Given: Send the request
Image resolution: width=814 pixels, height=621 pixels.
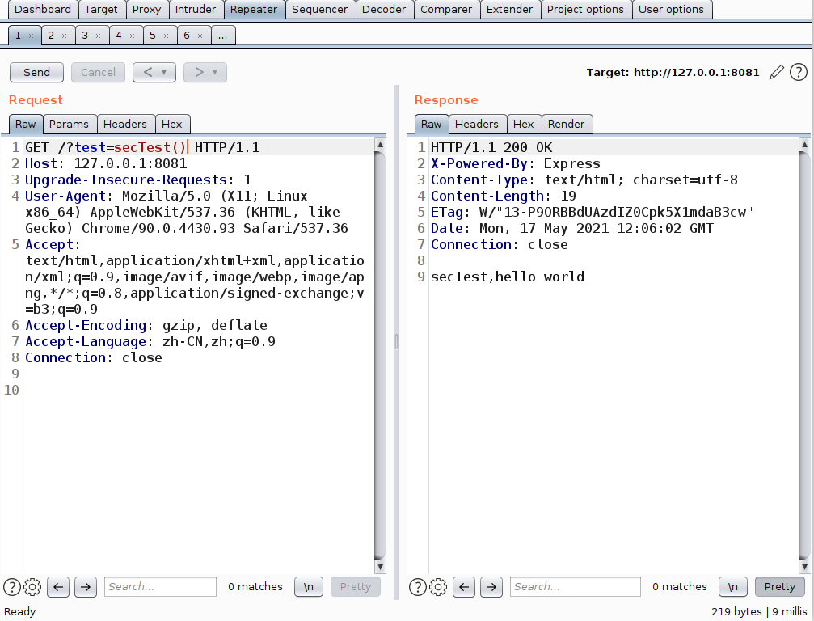Looking at the screenshot, I should pos(37,72).
